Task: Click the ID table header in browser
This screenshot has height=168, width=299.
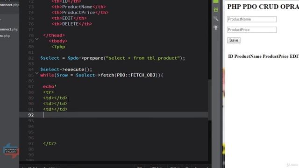Action: (230, 56)
